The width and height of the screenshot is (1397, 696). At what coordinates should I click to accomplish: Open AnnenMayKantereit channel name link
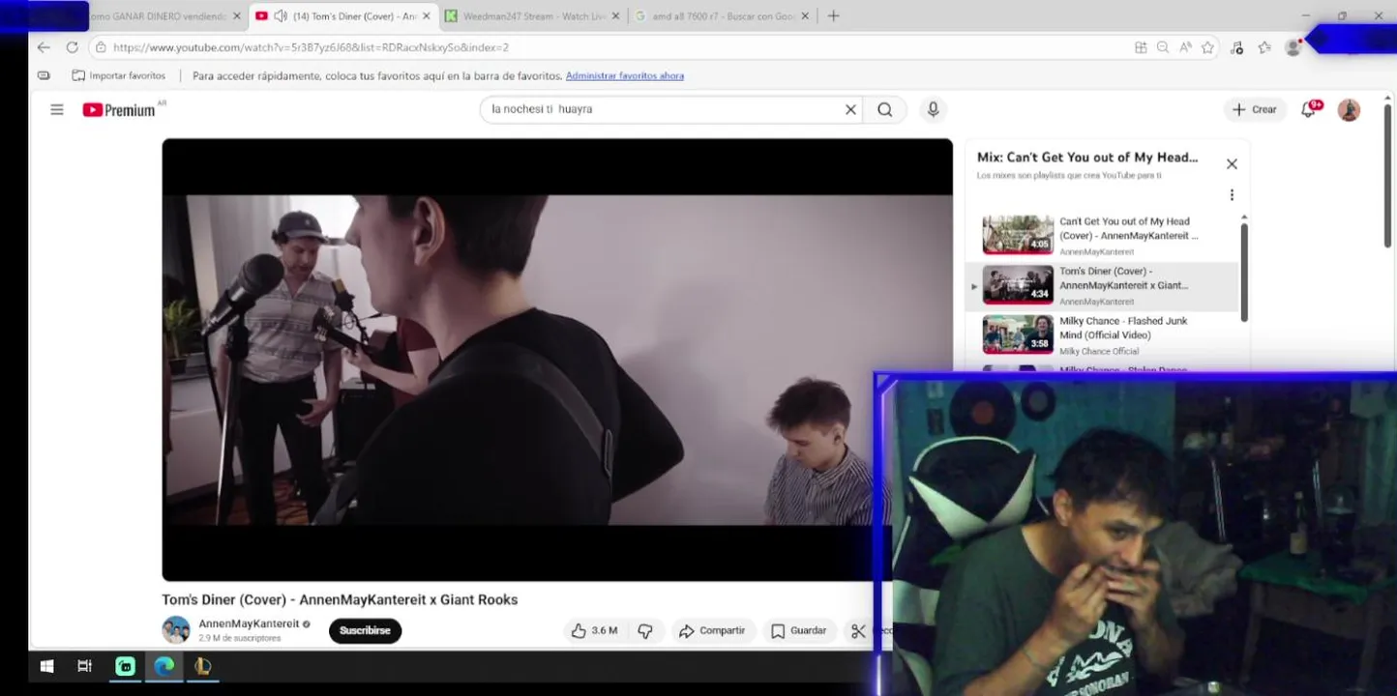[x=249, y=624]
